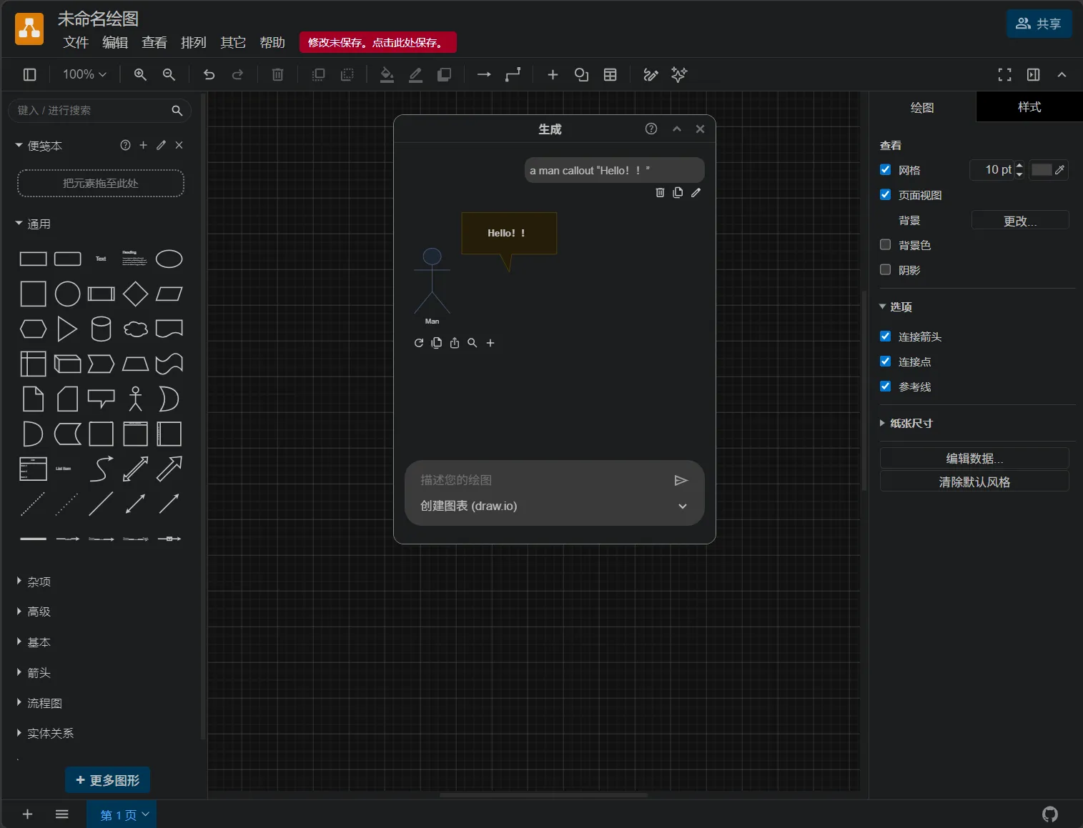Viewport: 1083px width, 828px height.
Task: Toggle the 参考线 checkbox
Action: point(885,386)
